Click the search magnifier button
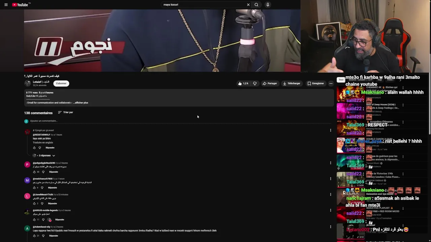The height and width of the screenshot is (242, 431). pyautogui.click(x=256, y=5)
